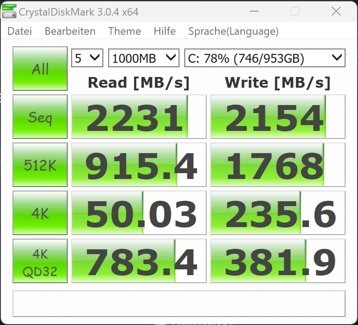
Task: Minimize the CrystalDiskMark window
Action: [254, 11]
